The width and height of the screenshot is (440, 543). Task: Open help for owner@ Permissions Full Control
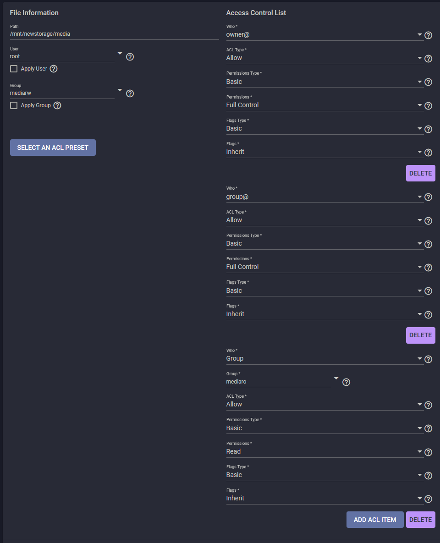[x=428, y=106]
